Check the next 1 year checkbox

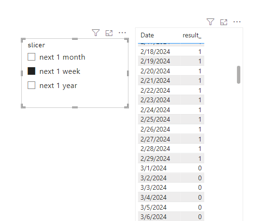coord(31,85)
